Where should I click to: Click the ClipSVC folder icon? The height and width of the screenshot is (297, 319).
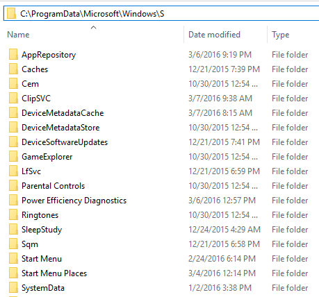pos(13,99)
